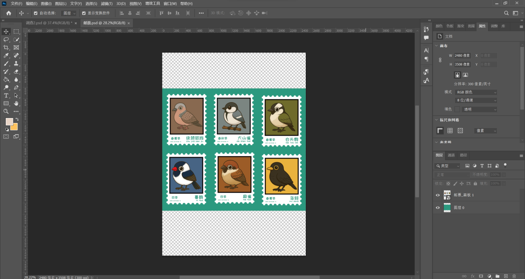The width and height of the screenshot is (525, 279).
Task: Select the Lasso tool
Action: pos(6,39)
